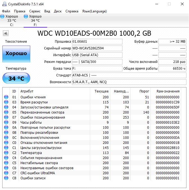189x190 pixels.
Task: Click status orb for Ошибки чтения row
Action: (6, 97)
